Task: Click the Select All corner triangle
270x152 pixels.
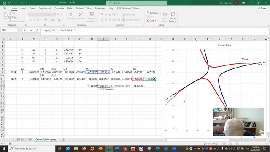Action: [x=3, y=39]
